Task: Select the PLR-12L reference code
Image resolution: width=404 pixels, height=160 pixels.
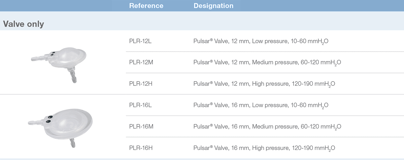Action: [140, 41]
